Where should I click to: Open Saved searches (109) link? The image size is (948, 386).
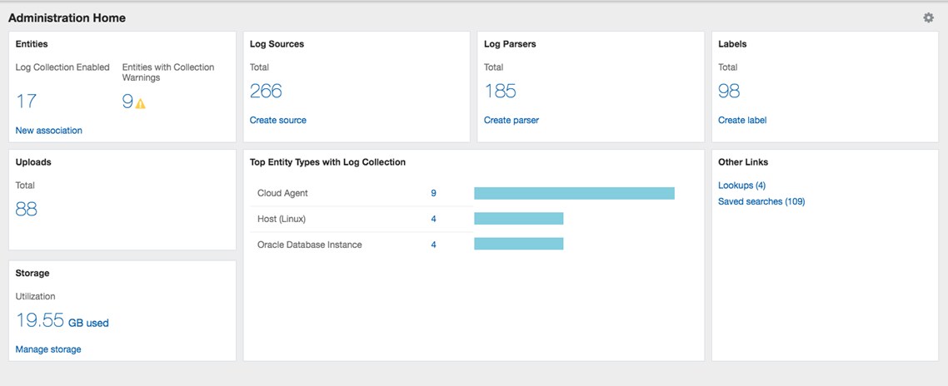tap(761, 201)
